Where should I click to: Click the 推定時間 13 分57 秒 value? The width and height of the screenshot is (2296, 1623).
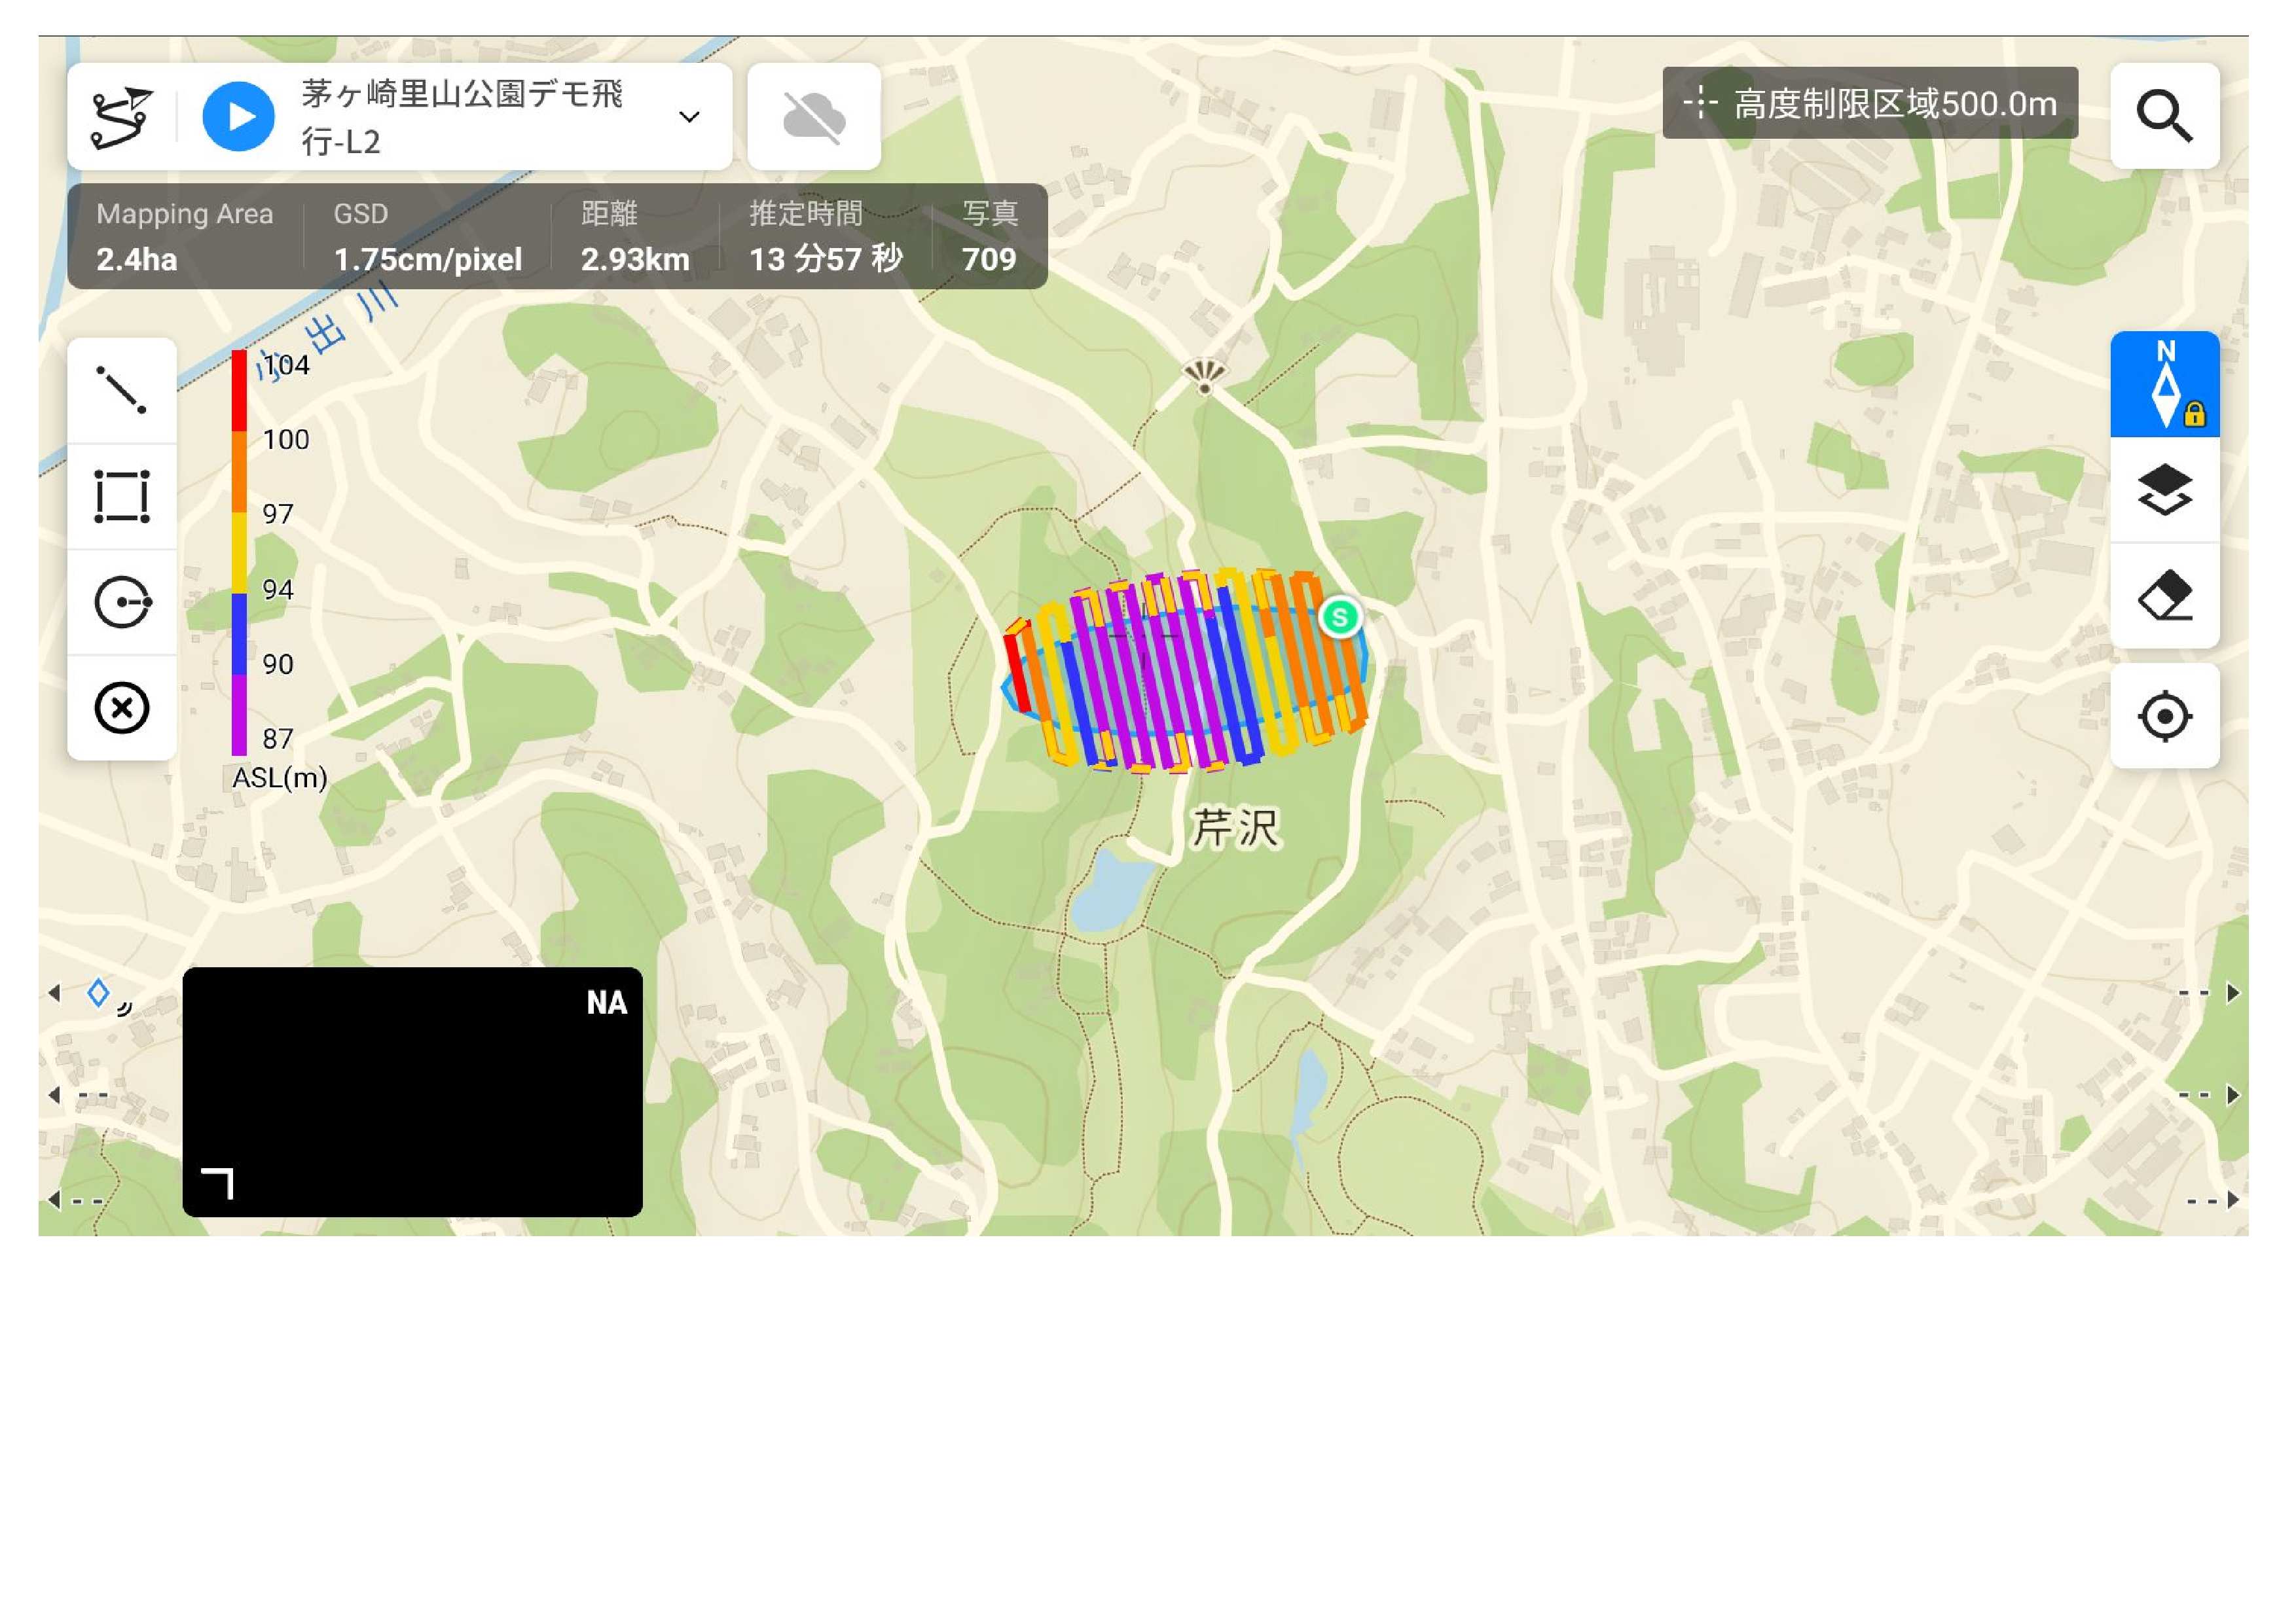(x=826, y=260)
